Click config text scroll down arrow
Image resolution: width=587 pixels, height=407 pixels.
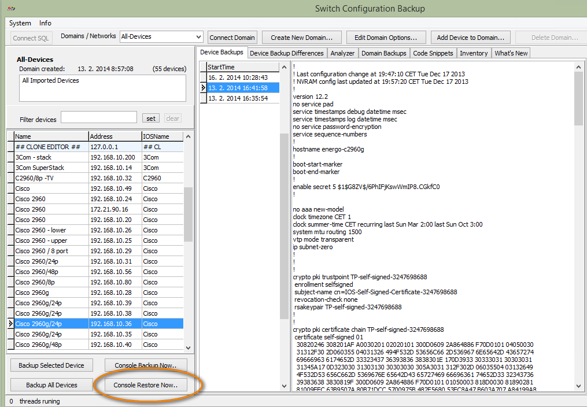pyautogui.click(x=578, y=386)
